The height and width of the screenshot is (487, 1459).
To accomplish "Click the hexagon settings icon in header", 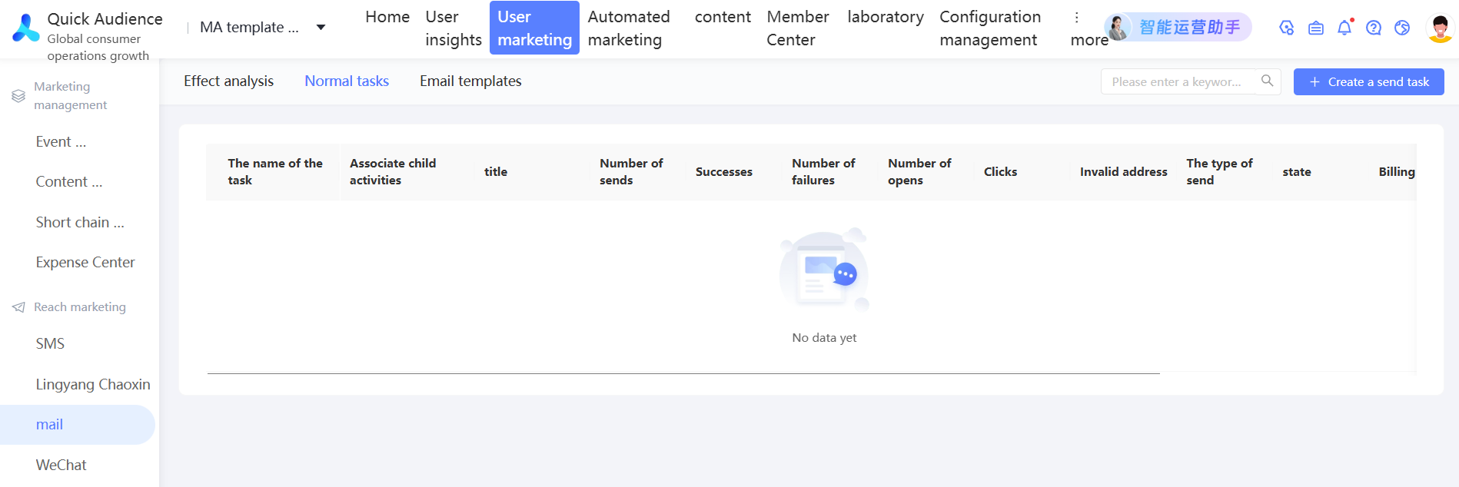I will [x=1286, y=28].
